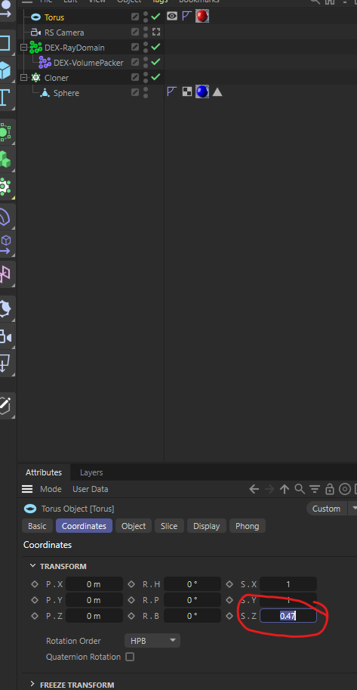Image resolution: width=357 pixels, height=690 pixels.
Task: Open the User Data menu
Action: pos(90,489)
